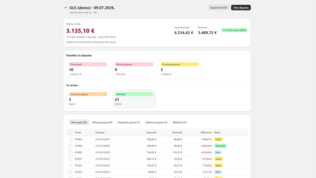This screenshot has height=178, width=316.
Task: Switch to Matched (21) tab
Action: pyautogui.click(x=180, y=122)
